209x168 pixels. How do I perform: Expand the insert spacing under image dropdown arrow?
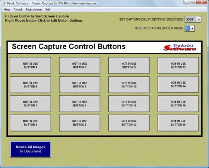(192, 28)
